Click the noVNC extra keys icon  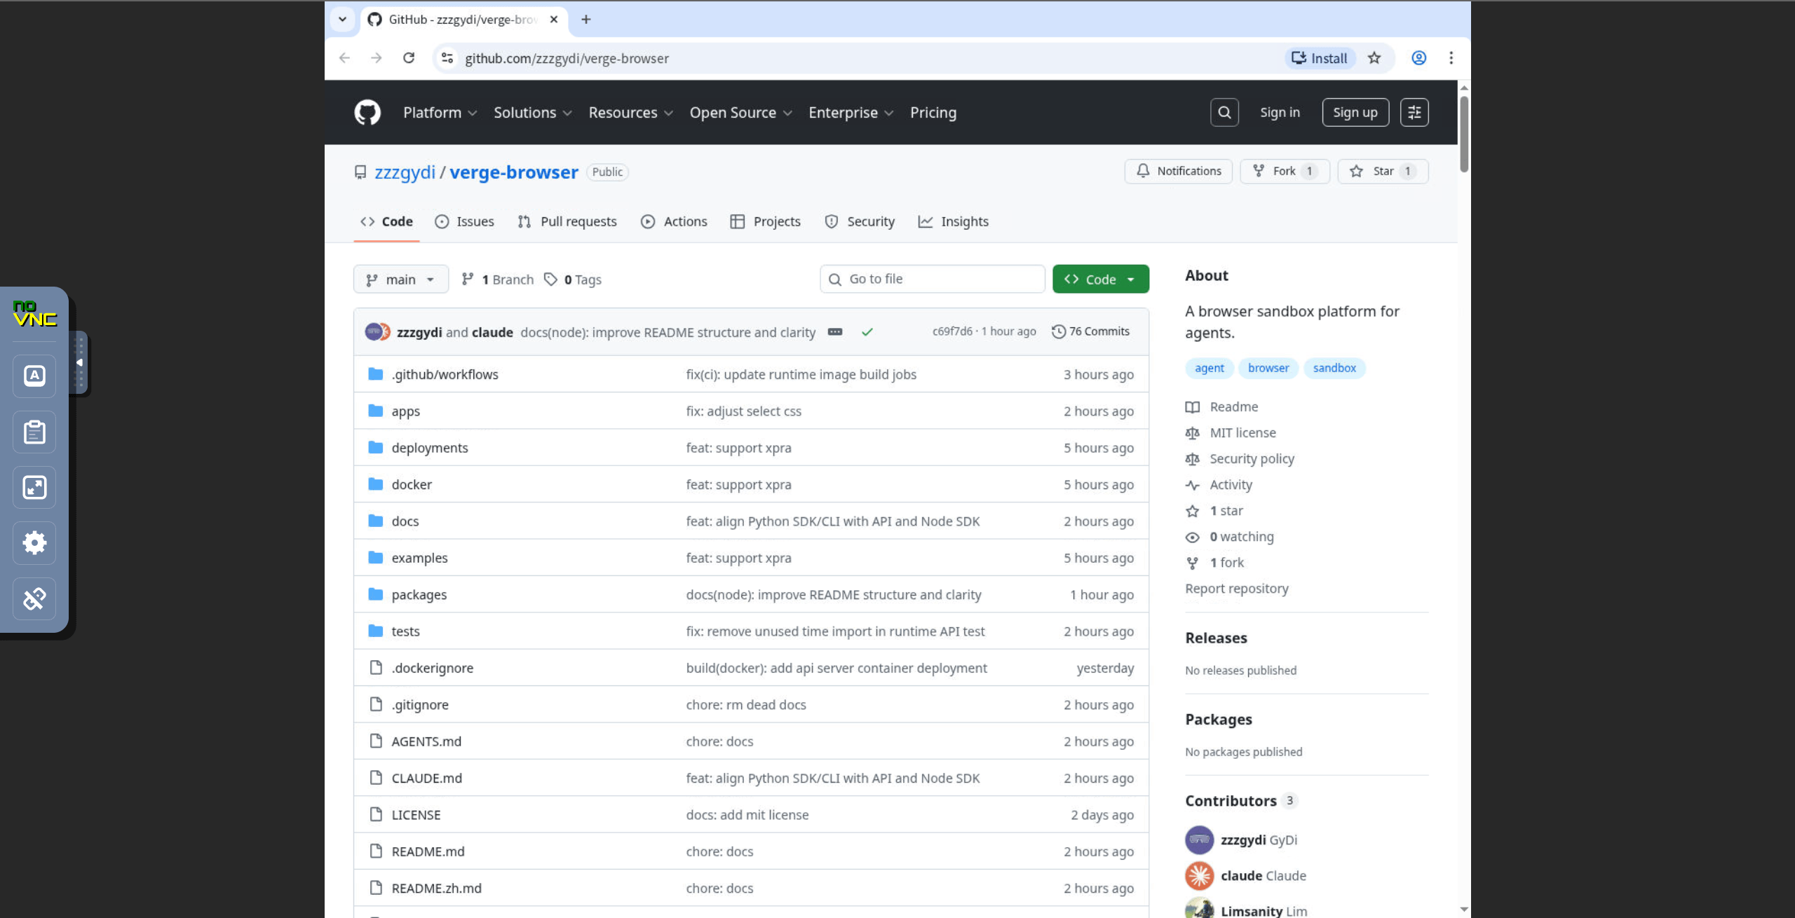tap(34, 376)
